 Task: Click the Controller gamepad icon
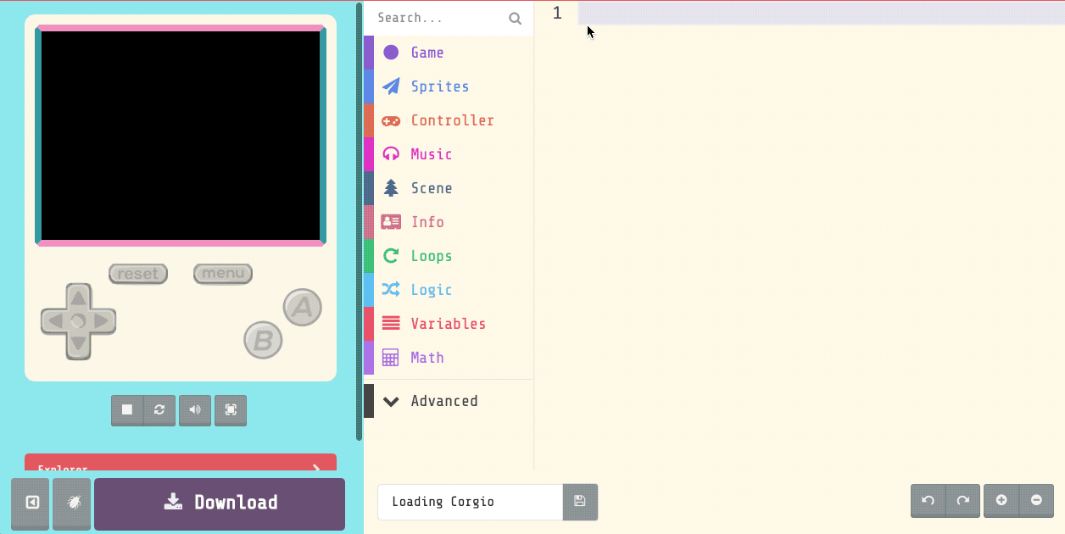click(391, 120)
